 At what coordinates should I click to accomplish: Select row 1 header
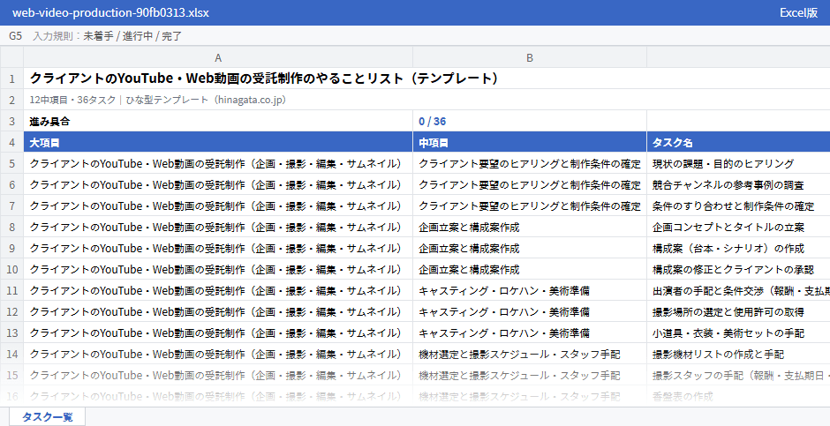click(11, 78)
